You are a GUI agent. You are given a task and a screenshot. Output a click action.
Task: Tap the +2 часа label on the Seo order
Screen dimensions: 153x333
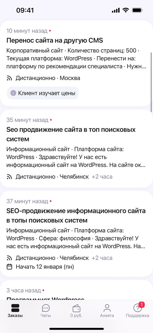102,177
